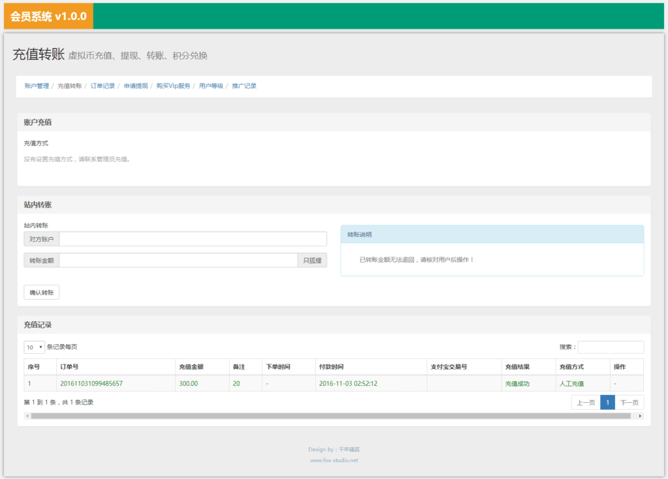Click the 搜索 search box
The height and width of the screenshot is (479, 668).
(611, 347)
